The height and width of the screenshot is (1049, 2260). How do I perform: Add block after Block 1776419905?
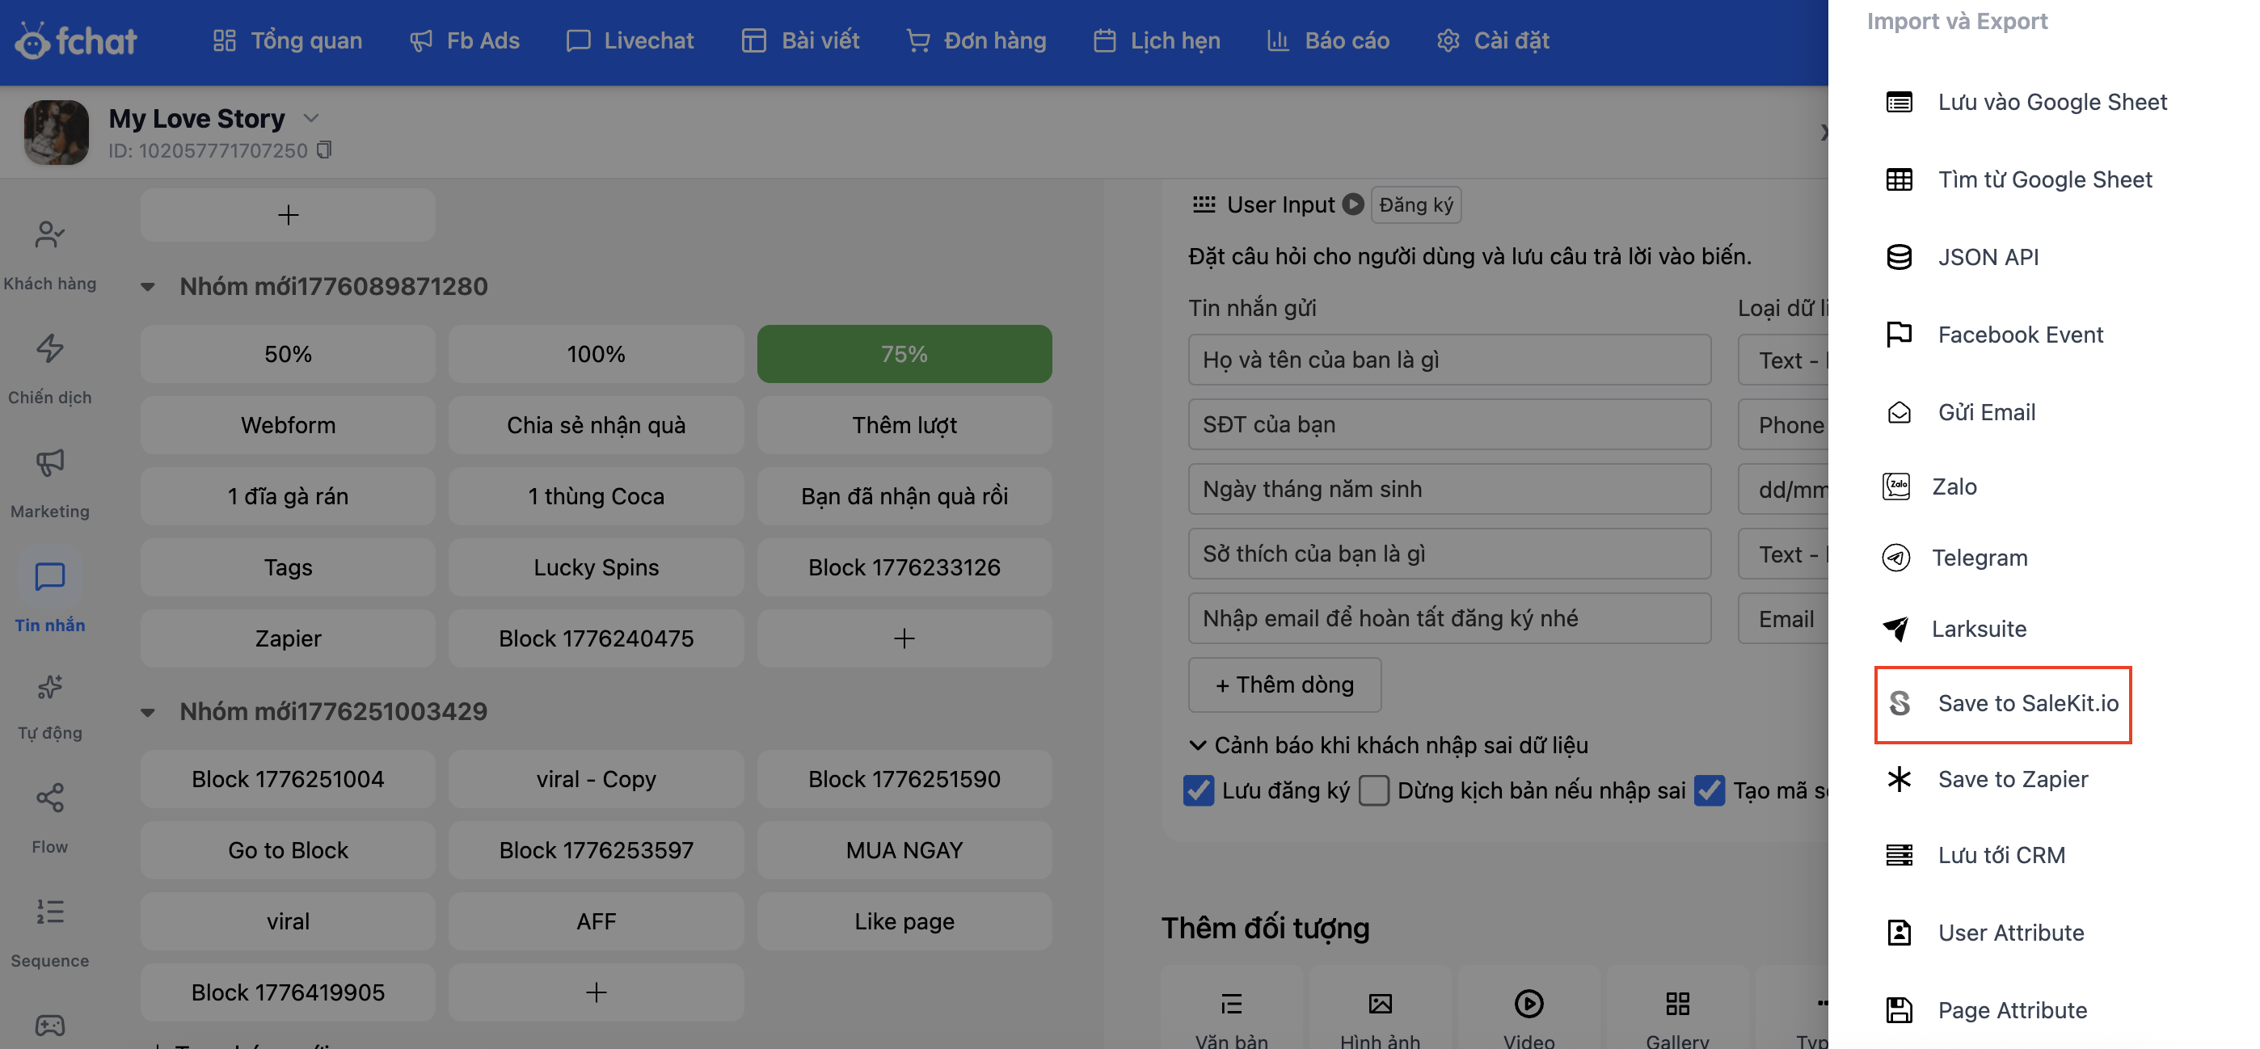(x=596, y=992)
